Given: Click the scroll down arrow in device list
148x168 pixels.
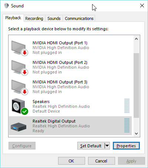Looking at the screenshot, I should click(x=136, y=134).
